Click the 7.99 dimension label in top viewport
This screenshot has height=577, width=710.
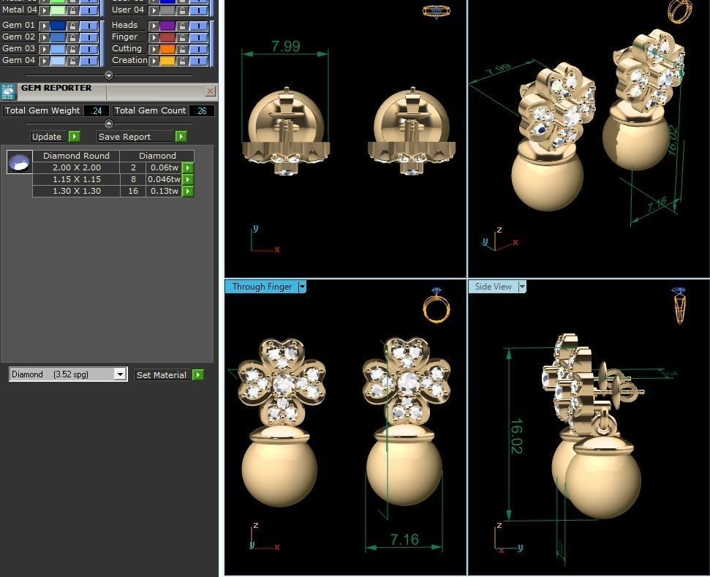286,46
